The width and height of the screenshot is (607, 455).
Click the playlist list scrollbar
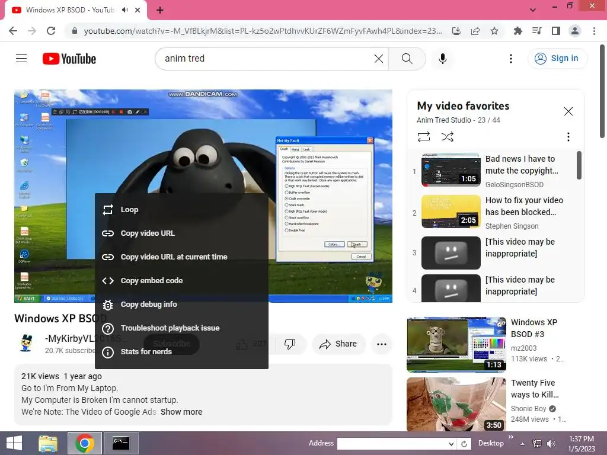pos(579,165)
